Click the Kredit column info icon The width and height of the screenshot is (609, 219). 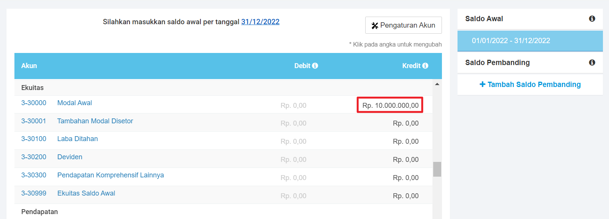pyautogui.click(x=425, y=66)
